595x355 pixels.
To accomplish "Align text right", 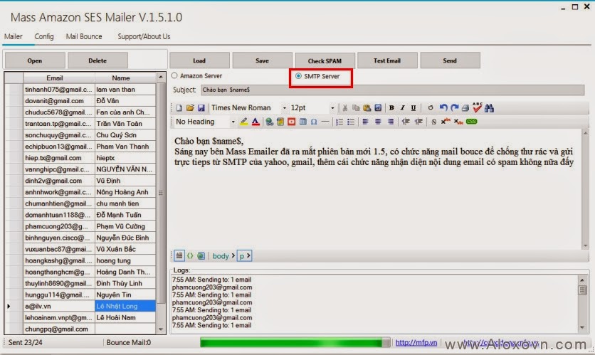I will 390,122.
